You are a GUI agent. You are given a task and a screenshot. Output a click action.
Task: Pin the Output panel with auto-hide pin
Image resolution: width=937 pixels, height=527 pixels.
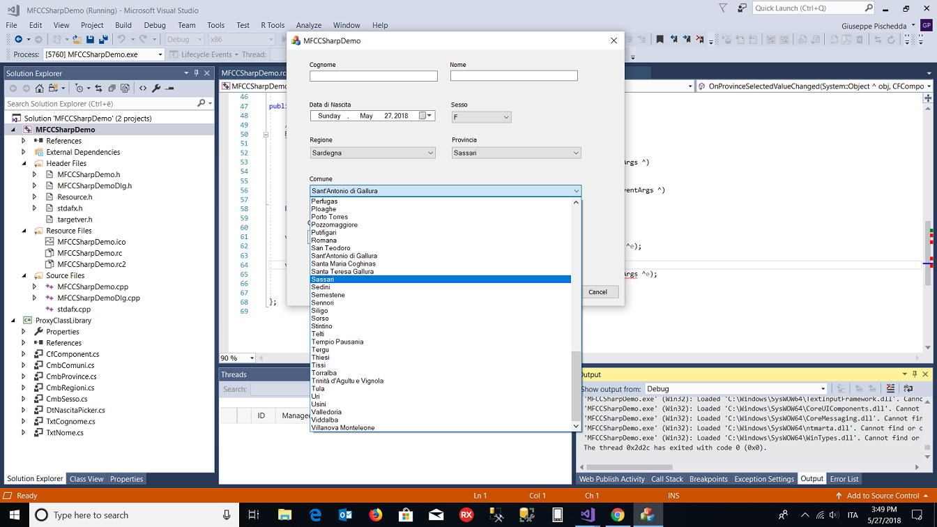[x=915, y=374]
